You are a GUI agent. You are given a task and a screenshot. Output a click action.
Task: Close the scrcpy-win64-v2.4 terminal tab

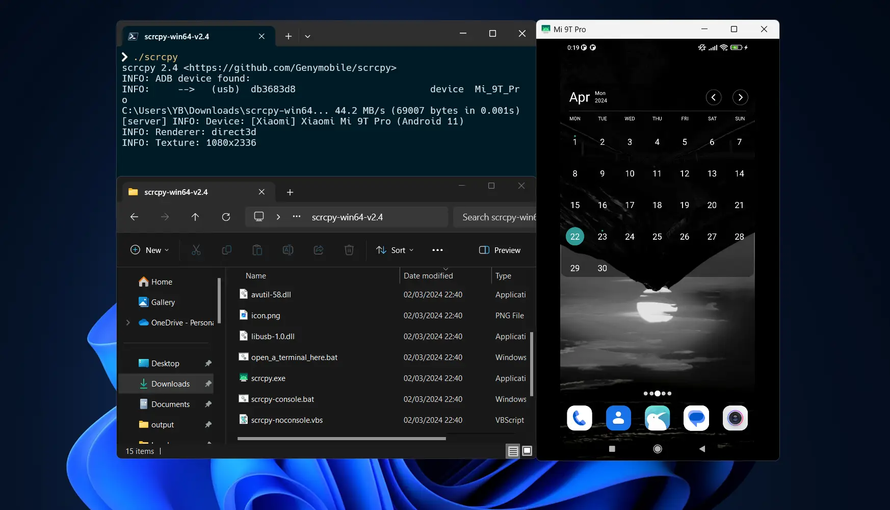pos(261,36)
